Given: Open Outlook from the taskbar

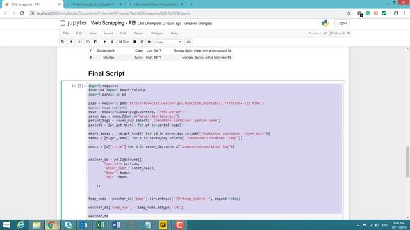Looking at the screenshot, I should click(x=84, y=225).
